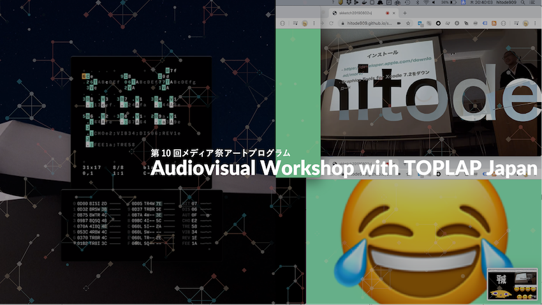542x305 pixels.
Task: Open Notification Center list icon
Action: click(x=532, y=3)
